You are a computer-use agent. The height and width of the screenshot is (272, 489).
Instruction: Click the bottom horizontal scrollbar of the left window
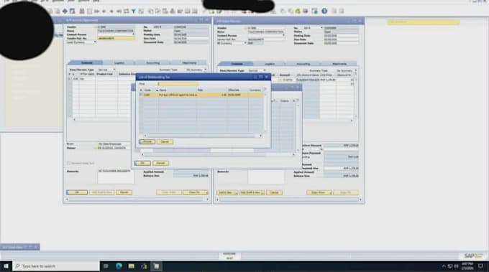[x=137, y=200]
